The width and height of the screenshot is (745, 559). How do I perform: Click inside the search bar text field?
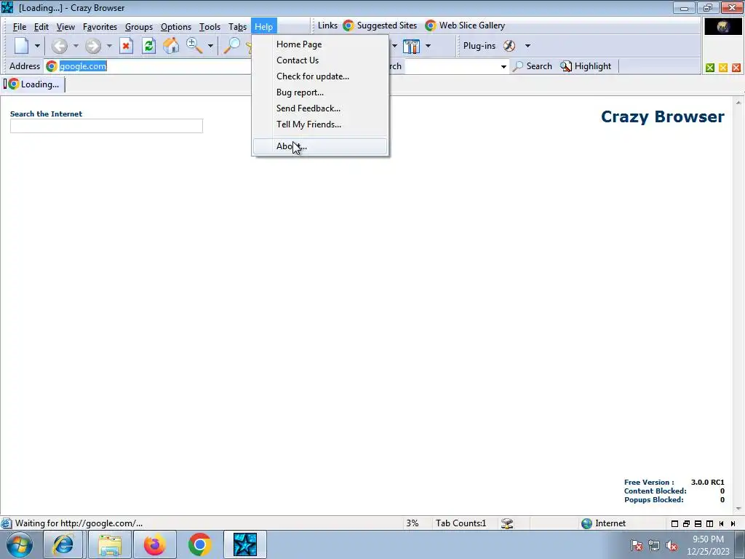(x=451, y=66)
